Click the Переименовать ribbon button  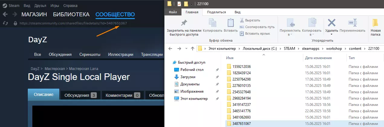pos(353,25)
